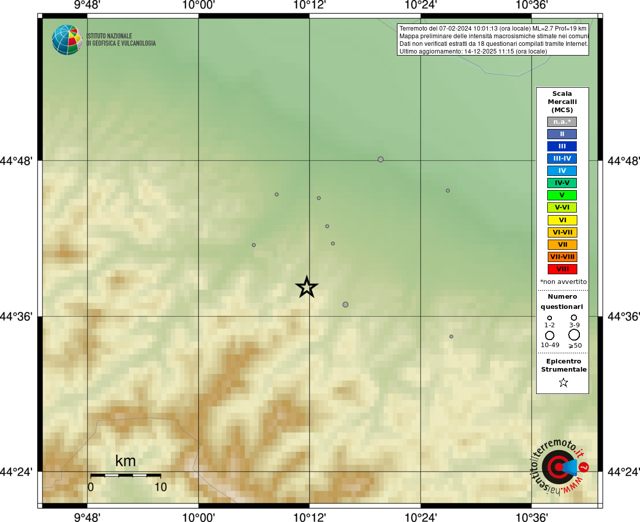Click the legend circle for ≥50 questionnaires
640x522 pixels.
(x=574, y=335)
